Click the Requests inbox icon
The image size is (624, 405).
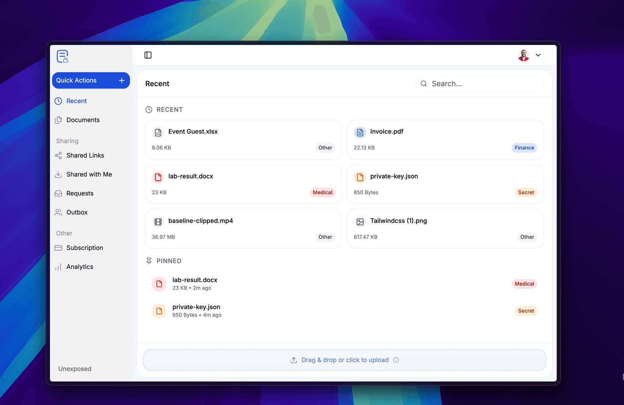(58, 193)
